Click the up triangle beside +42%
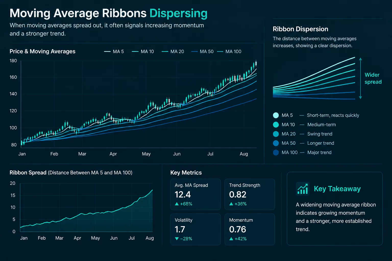The height and width of the screenshot is (261, 392). tap(231, 239)
